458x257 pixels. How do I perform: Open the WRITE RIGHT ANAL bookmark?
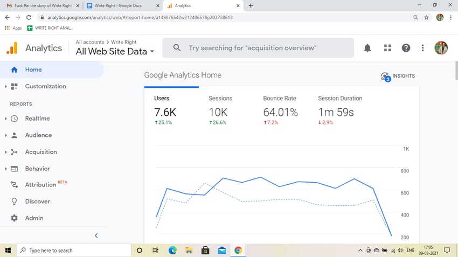[x=50, y=28]
